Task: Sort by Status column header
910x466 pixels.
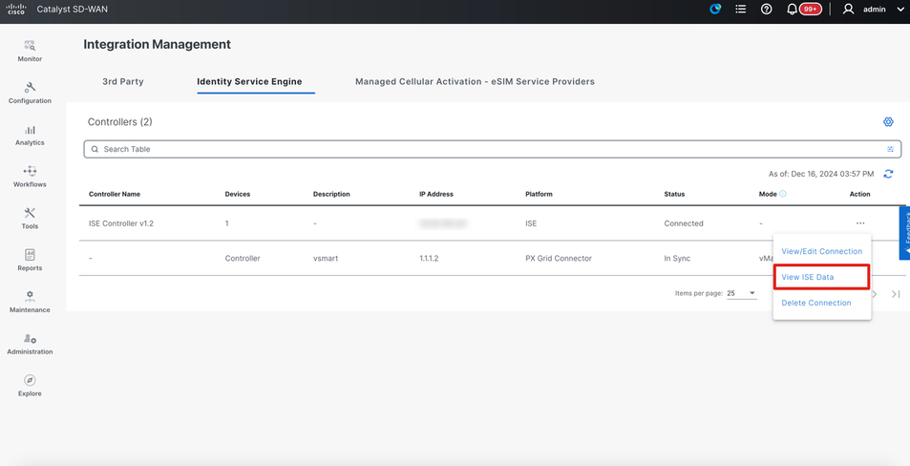Action: 674,194
